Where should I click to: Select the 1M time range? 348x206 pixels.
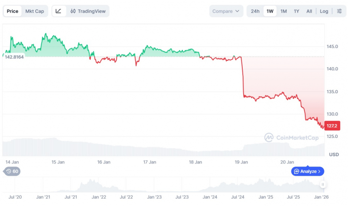tap(284, 11)
